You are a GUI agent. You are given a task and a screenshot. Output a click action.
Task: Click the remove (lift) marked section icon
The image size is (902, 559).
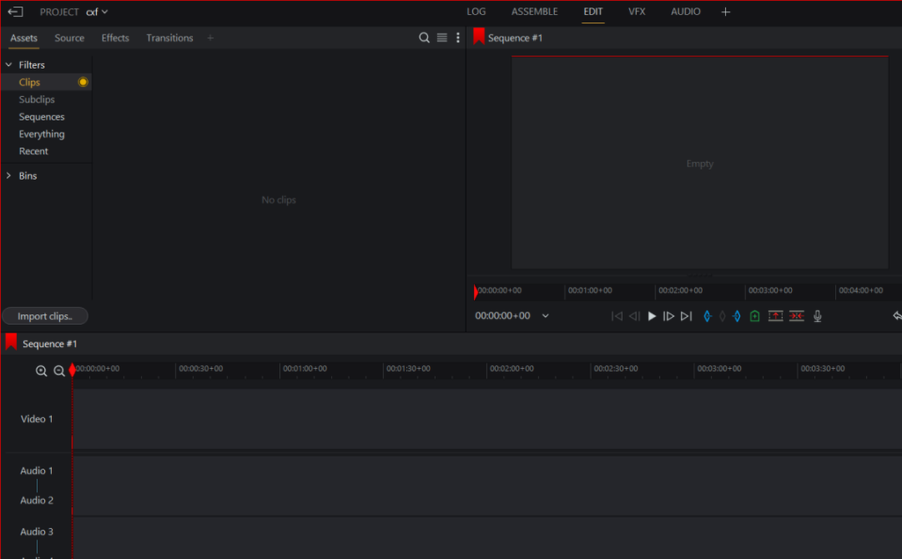775,316
